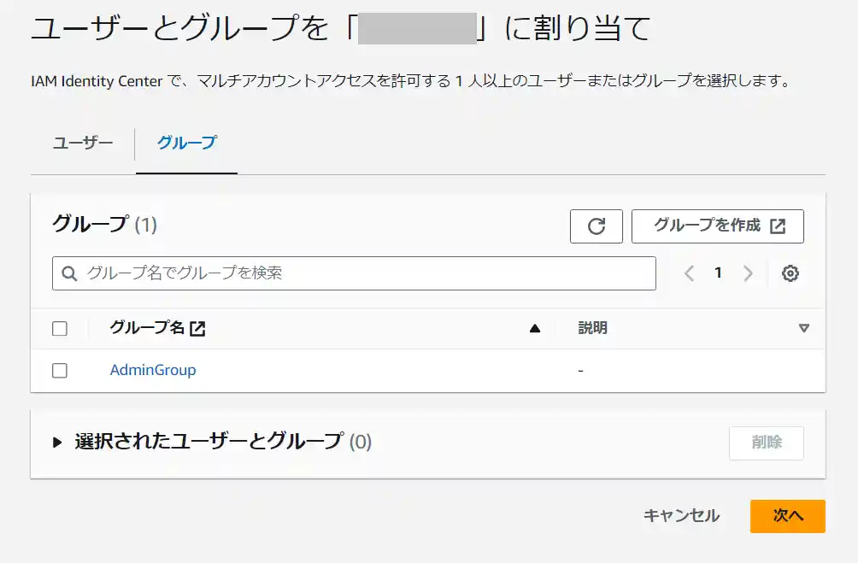The height and width of the screenshot is (563, 858).
Task: Select page number 1 in pagination
Action: 719,273
